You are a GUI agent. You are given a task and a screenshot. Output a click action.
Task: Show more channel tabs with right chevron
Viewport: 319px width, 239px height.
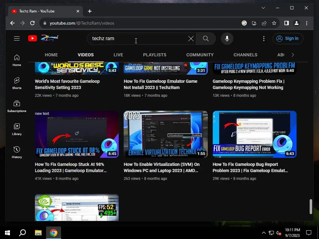(x=293, y=55)
